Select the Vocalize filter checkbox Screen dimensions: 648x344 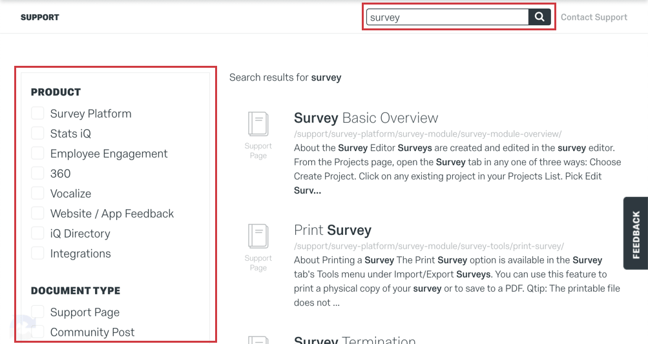tap(37, 193)
